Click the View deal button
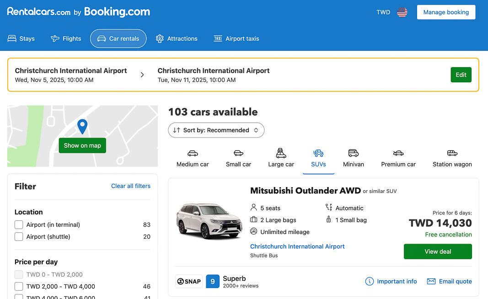 (438, 251)
